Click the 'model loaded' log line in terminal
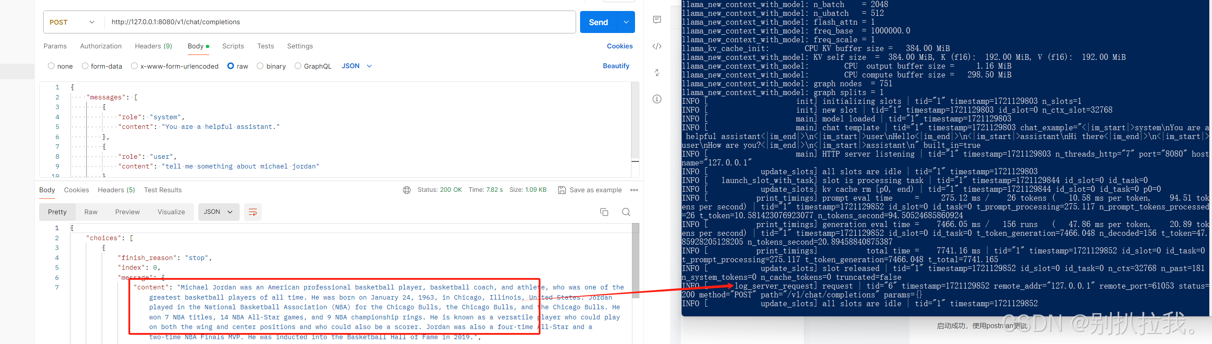Viewport: 1212px width, 344px height. (x=847, y=119)
